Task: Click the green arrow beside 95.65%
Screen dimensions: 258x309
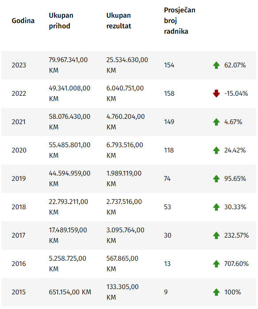Action: tap(216, 179)
